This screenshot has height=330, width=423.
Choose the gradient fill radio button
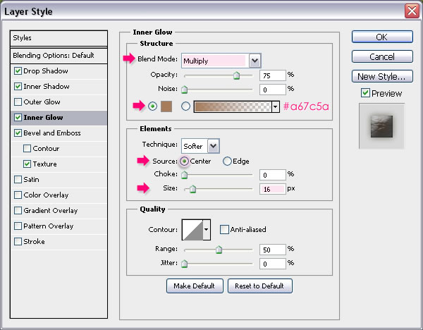[x=185, y=106]
